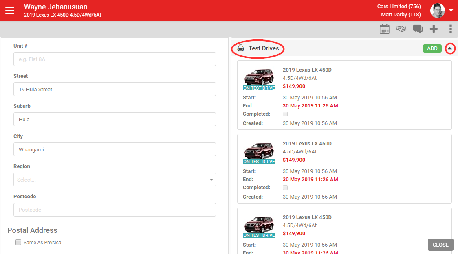458x254 pixels.
Task: Click the red End time in second card
Action: 310,179
